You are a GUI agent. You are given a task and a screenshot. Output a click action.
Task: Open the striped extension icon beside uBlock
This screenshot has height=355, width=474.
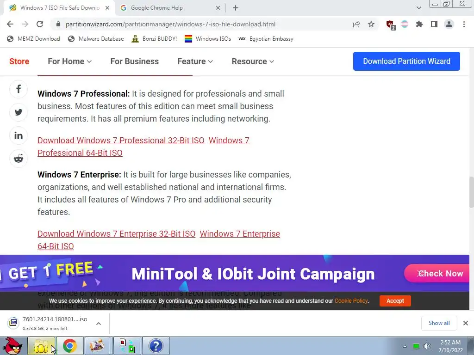pyautogui.click(x=405, y=24)
